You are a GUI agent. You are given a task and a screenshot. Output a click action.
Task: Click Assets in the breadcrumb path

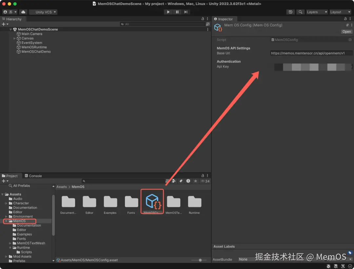click(62, 187)
